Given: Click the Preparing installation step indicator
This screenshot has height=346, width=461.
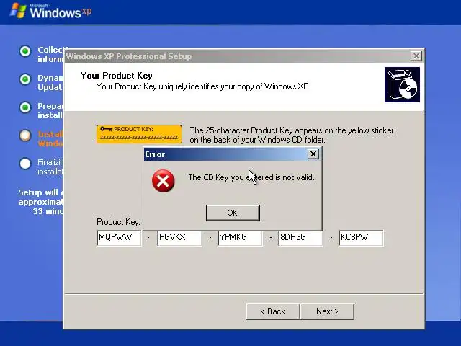Looking at the screenshot, I should 25,107.
